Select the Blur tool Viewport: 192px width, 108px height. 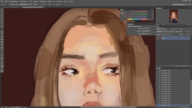point(2,42)
